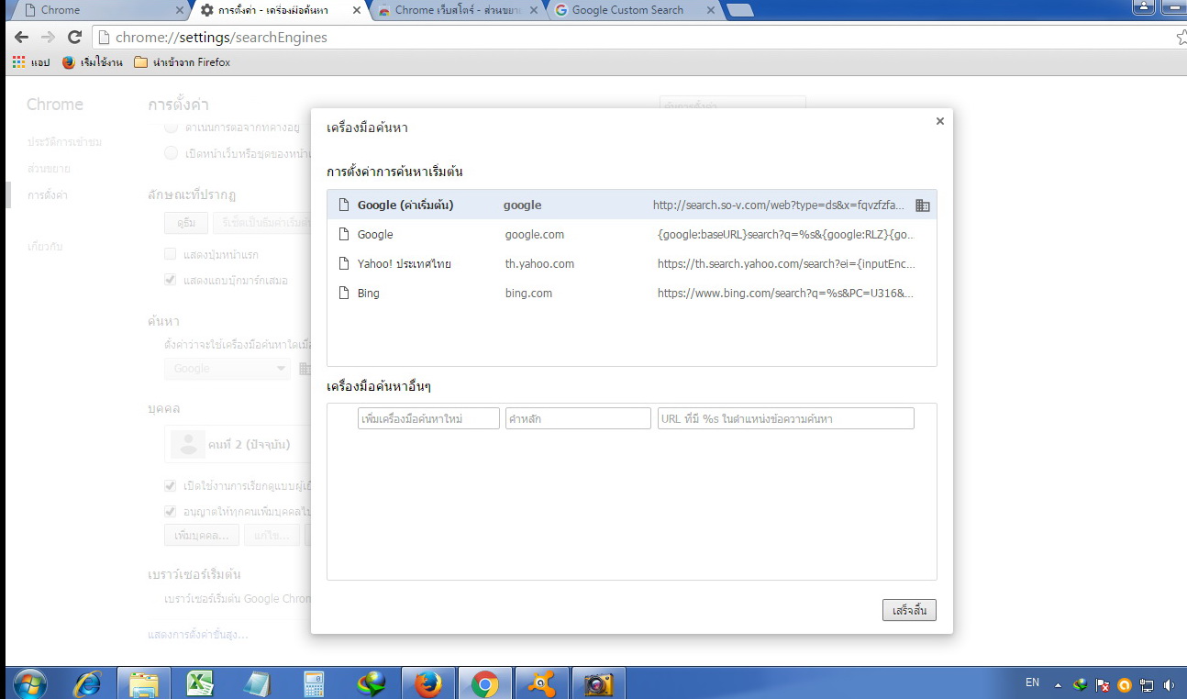The image size is (1187, 699).
Task: Click the search.so-v.com URL of default engine
Action: pos(779,205)
